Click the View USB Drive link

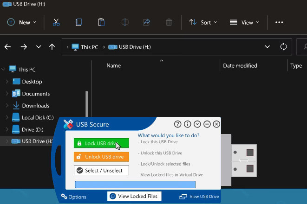(x=199, y=197)
